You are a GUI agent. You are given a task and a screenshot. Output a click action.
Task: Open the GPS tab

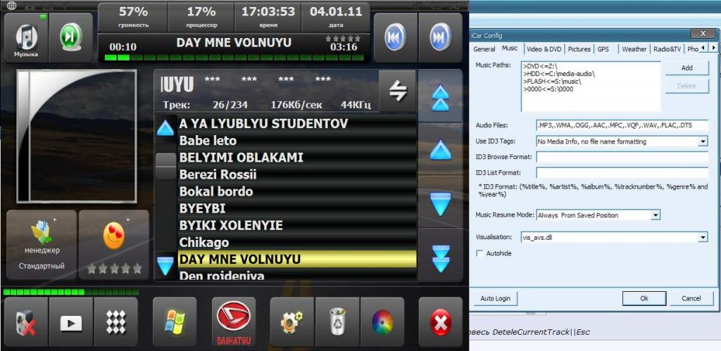tap(603, 49)
